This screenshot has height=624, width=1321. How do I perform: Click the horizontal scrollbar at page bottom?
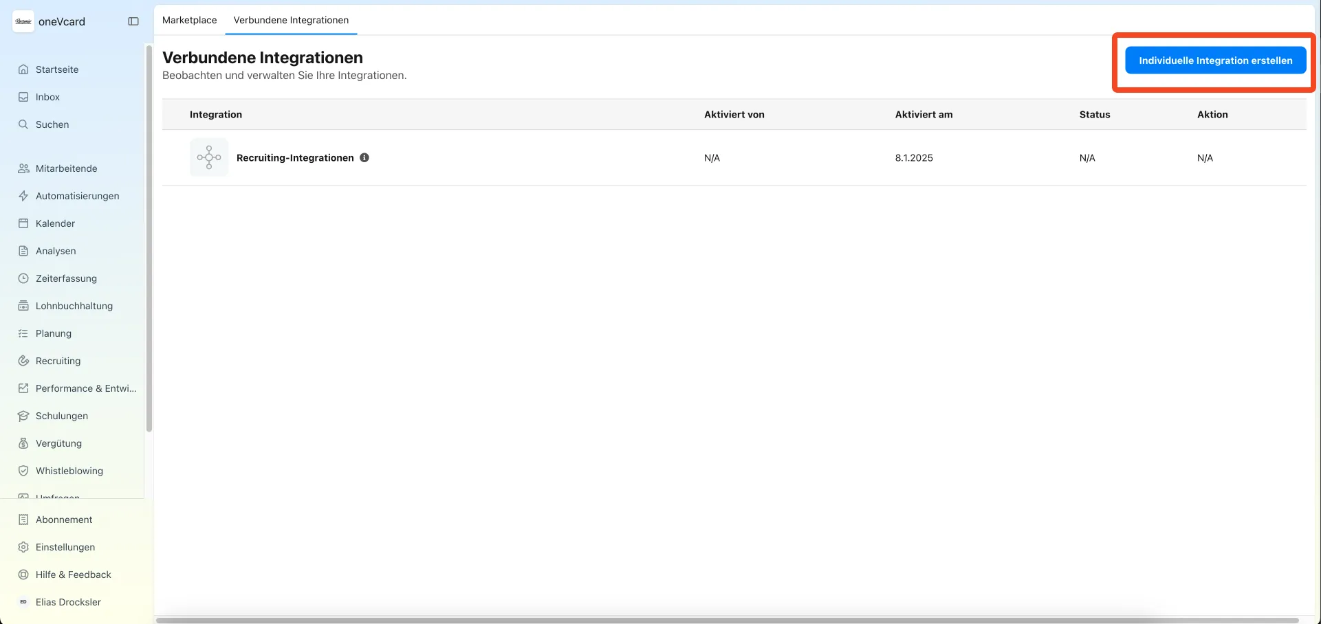tap(727, 620)
